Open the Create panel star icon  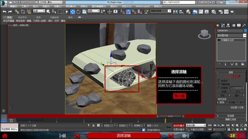[x=218, y=26]
